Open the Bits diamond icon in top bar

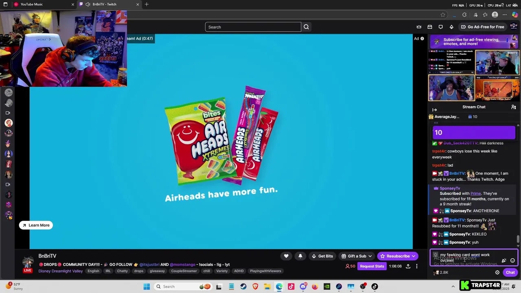tap(451, 27)
